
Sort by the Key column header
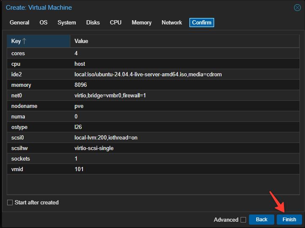(38, 41)
